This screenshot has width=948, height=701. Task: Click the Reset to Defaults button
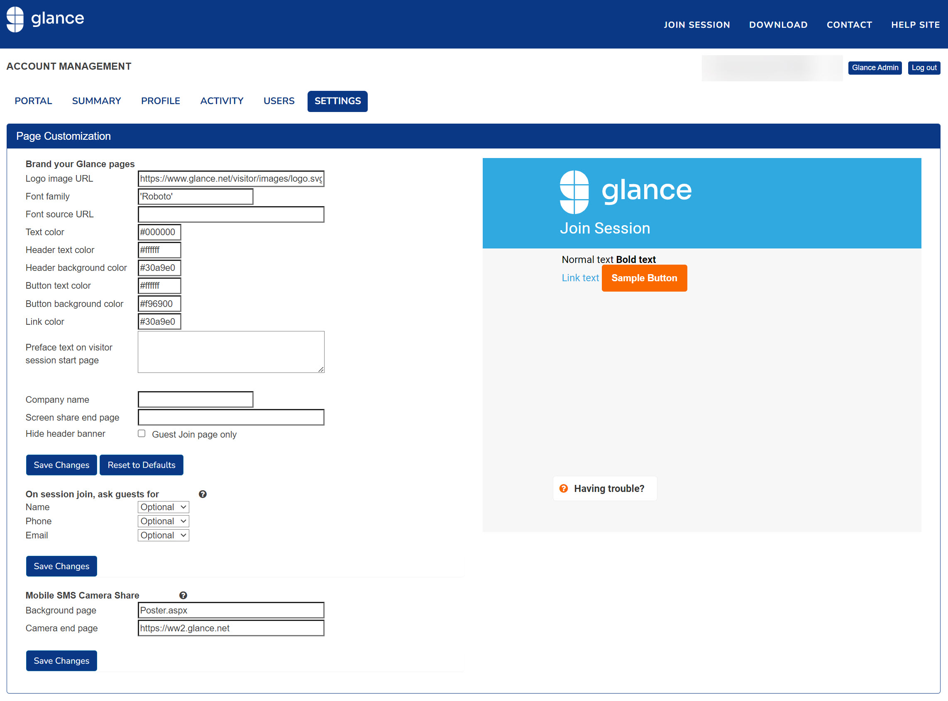point(142,465)
